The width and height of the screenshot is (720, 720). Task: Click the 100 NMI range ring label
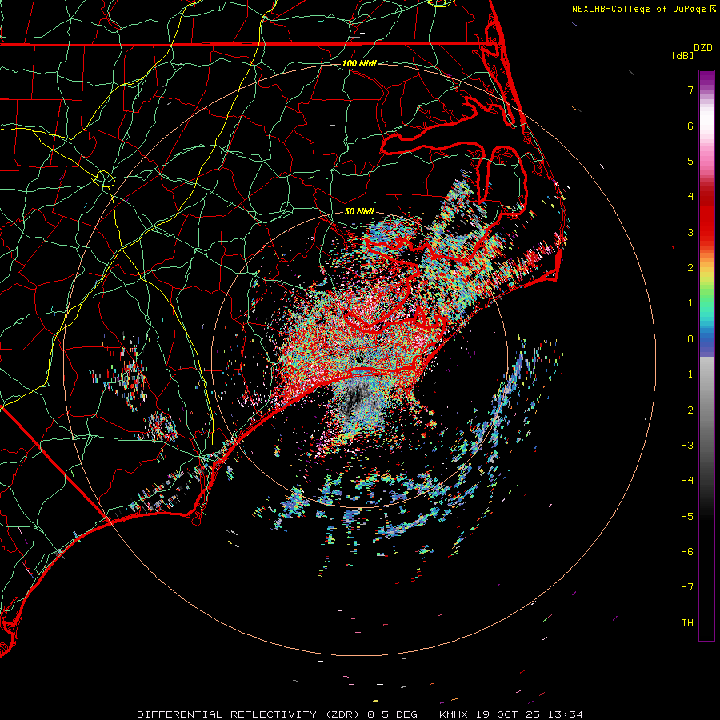click(359, 63)
